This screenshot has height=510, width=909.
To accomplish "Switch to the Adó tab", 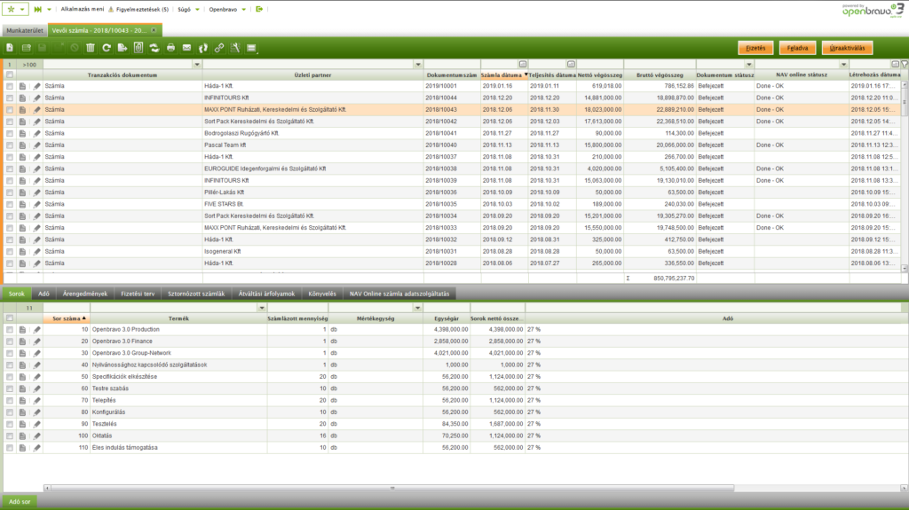I will point(43,294).
